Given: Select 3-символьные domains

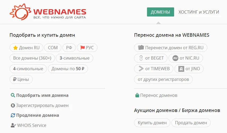Looking at the screenshot, I should tap(74, 58).
